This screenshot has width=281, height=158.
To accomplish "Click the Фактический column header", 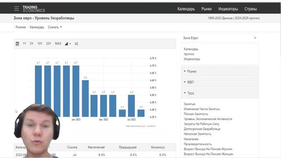I will coord(96,147).
